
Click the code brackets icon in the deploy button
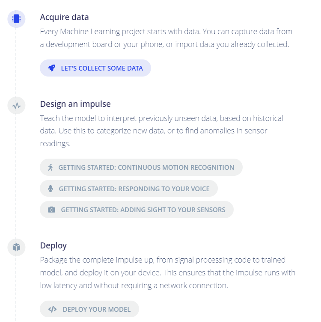click(52, 309)
